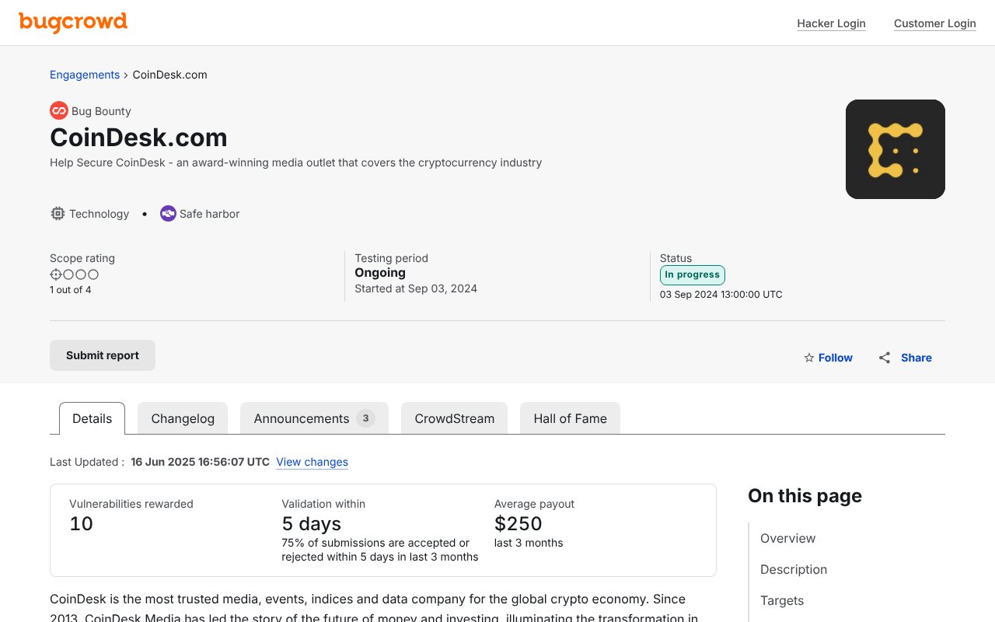Click the Bug Bounty badge icon
This screenshot has width=995, height=622.
59,110
